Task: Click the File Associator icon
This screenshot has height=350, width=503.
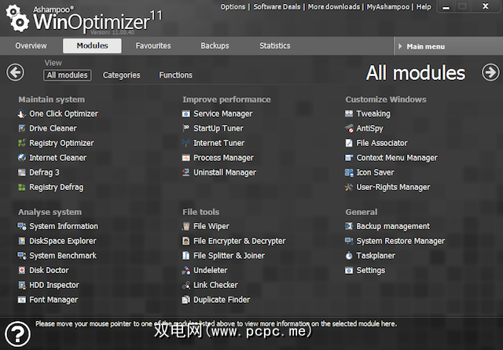Action: click(349, 143)
